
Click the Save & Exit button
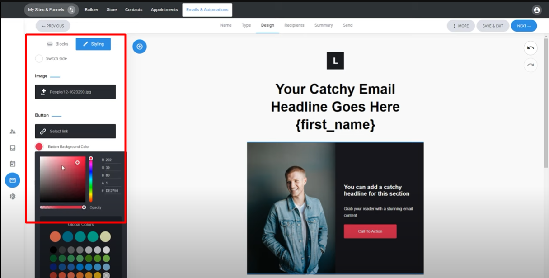point(493,26)
